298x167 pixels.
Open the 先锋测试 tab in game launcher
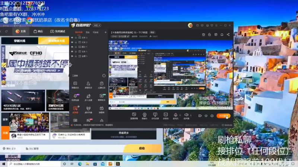58,31
